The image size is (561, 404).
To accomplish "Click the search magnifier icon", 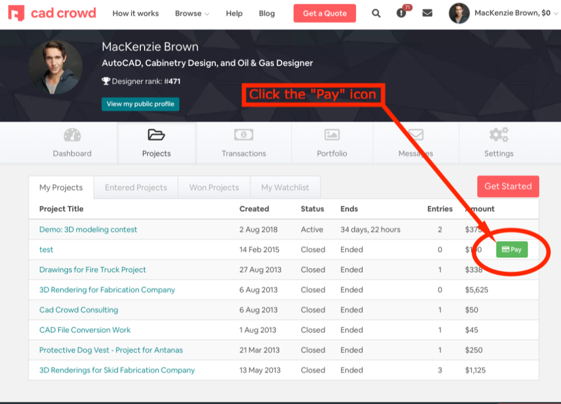I will [x=376, y=13].
